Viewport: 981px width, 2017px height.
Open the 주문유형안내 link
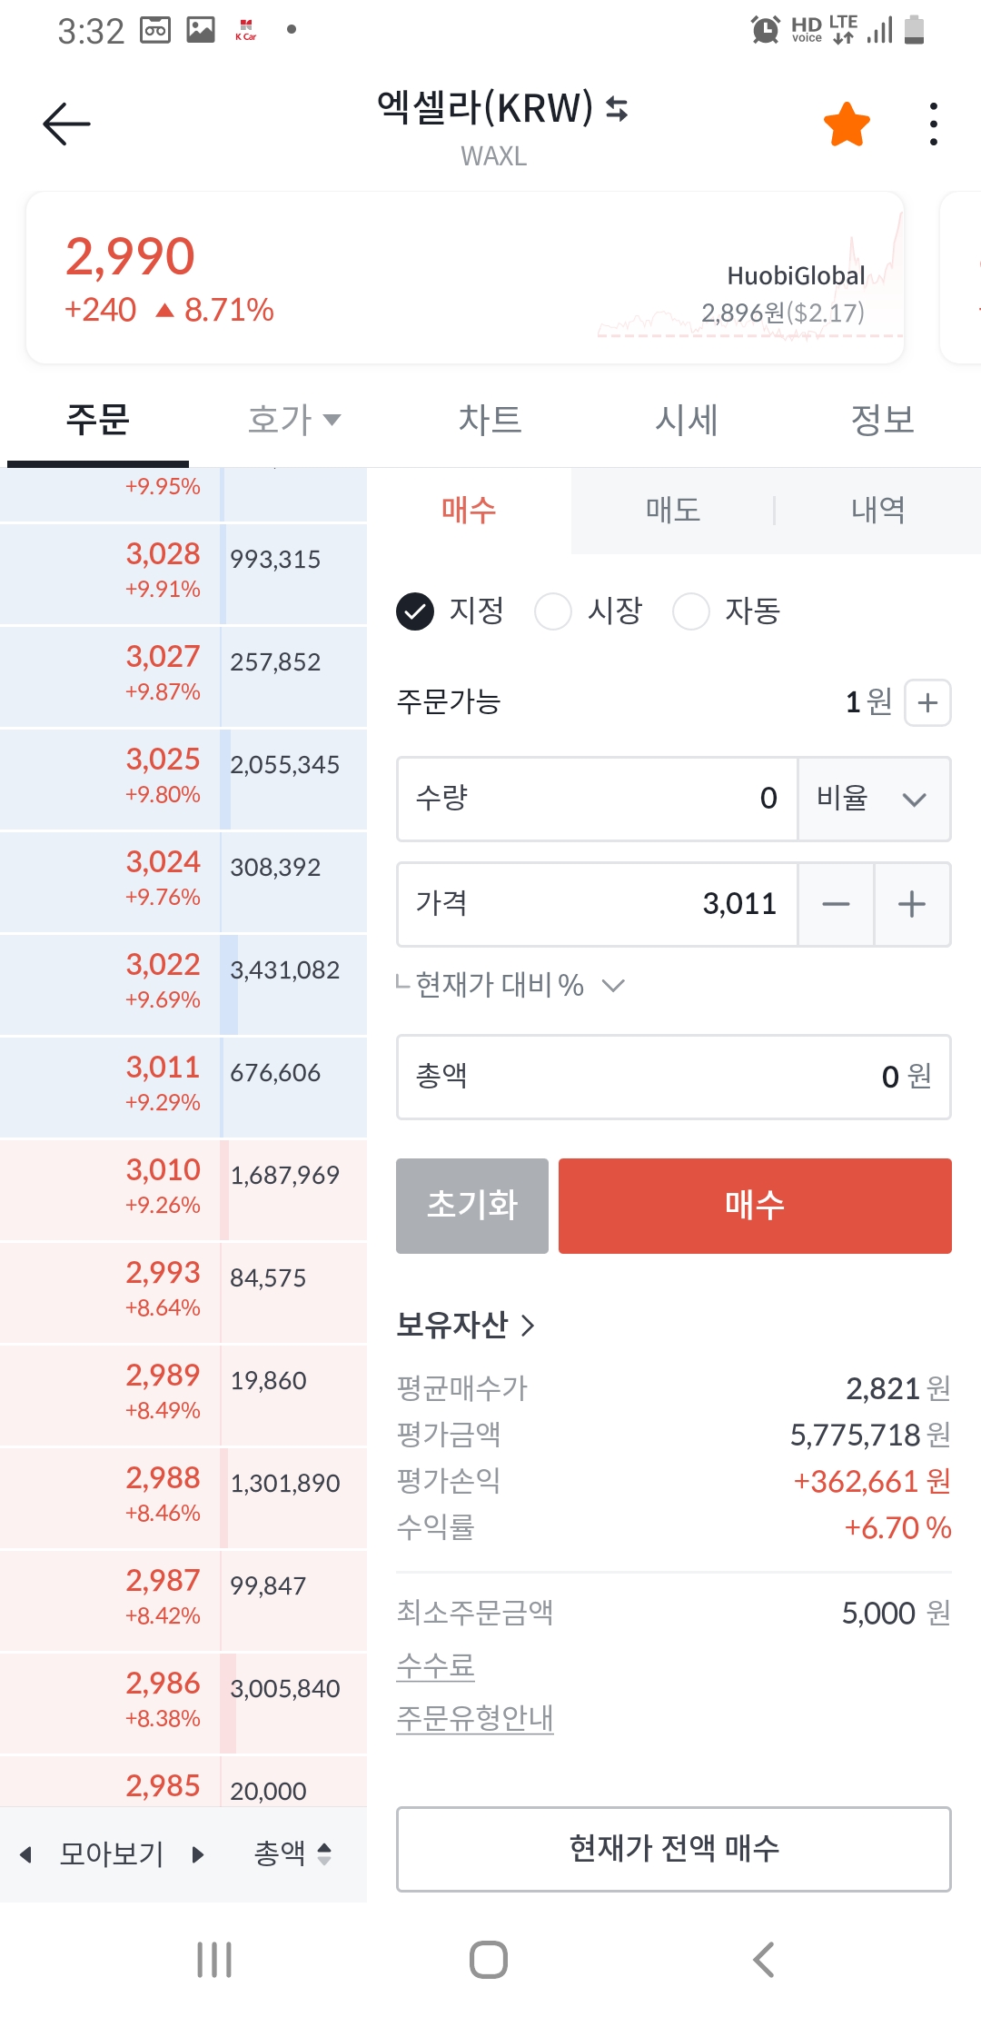click(475, 1718)
